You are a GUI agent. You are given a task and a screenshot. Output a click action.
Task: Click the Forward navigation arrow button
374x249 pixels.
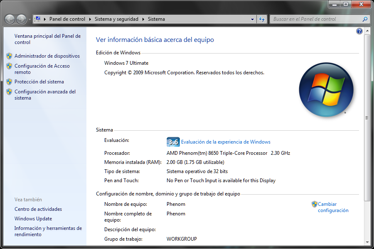[21, 19]
